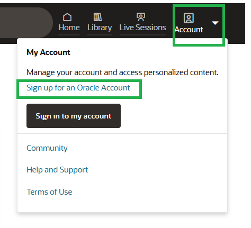Select the My Account heading text

tap(48, 52)
